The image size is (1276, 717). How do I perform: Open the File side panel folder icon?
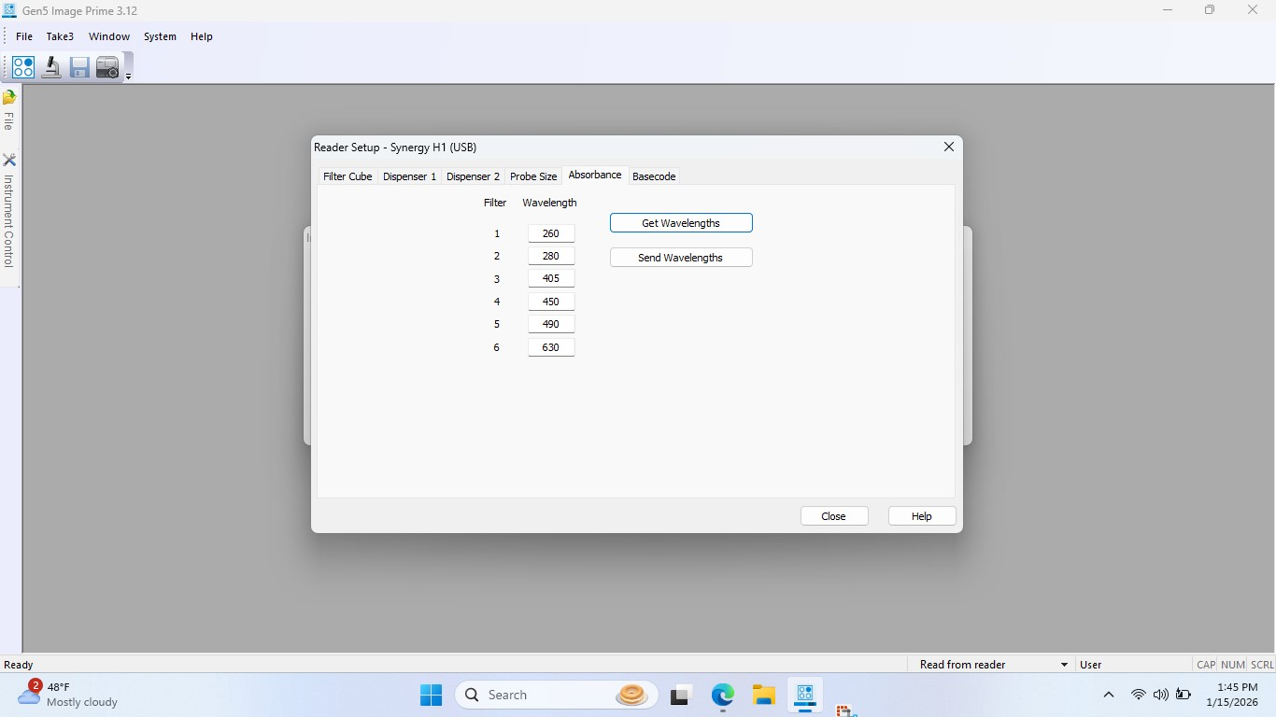click(9, 97)
